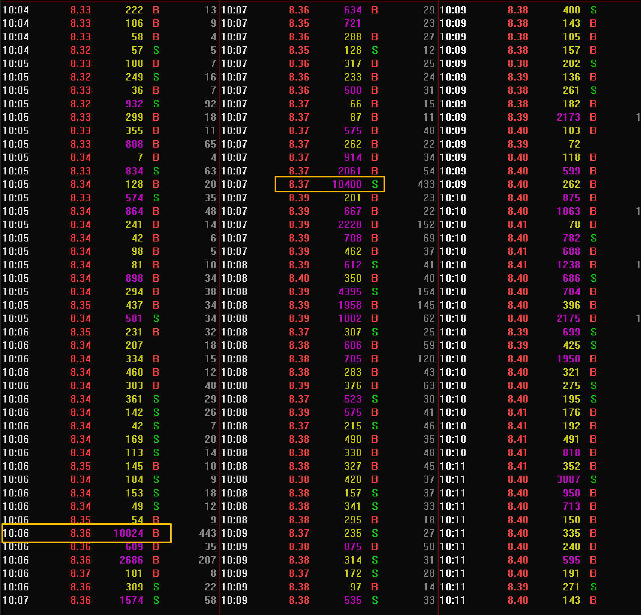Click the S flag in the 10400 row
The width and height of the screenshot is (641, 615).
coord(375,184)
